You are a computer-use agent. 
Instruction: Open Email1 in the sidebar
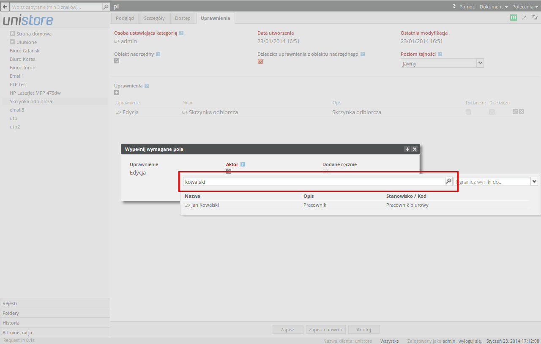(17, 76)
